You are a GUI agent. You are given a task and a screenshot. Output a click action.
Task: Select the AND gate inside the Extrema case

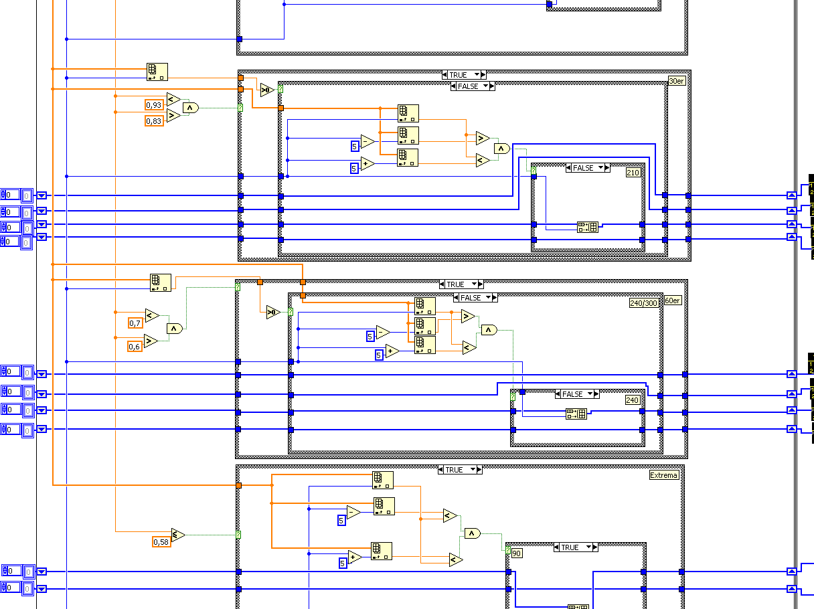[x=473, y=533]
